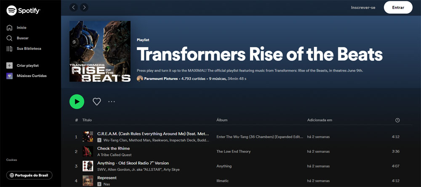Screen dimensions: 421x187
Task: Sort by Título column header
Action: [x=87, y=120]
